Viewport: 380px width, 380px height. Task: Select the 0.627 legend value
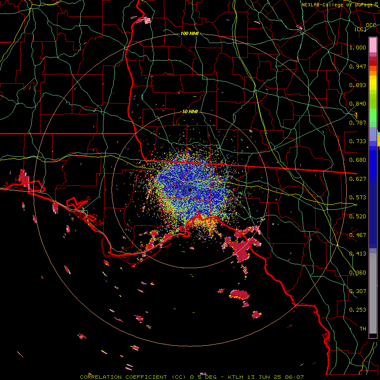tap(358, 179)
